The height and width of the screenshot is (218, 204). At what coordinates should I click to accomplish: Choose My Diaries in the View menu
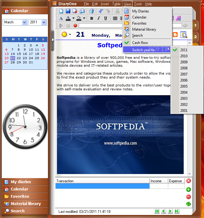coord(147,11)
